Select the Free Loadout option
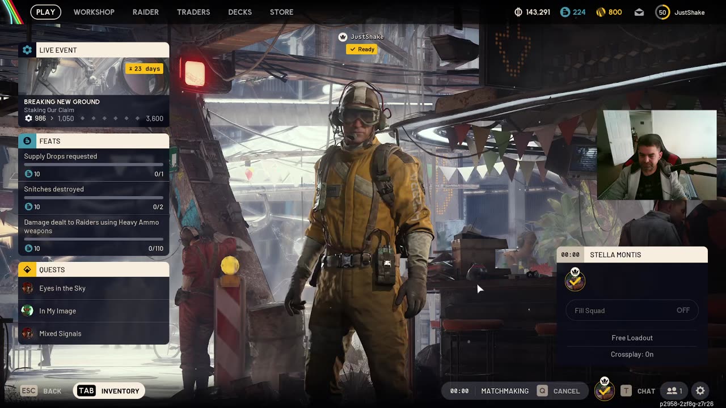 (632, 338)
